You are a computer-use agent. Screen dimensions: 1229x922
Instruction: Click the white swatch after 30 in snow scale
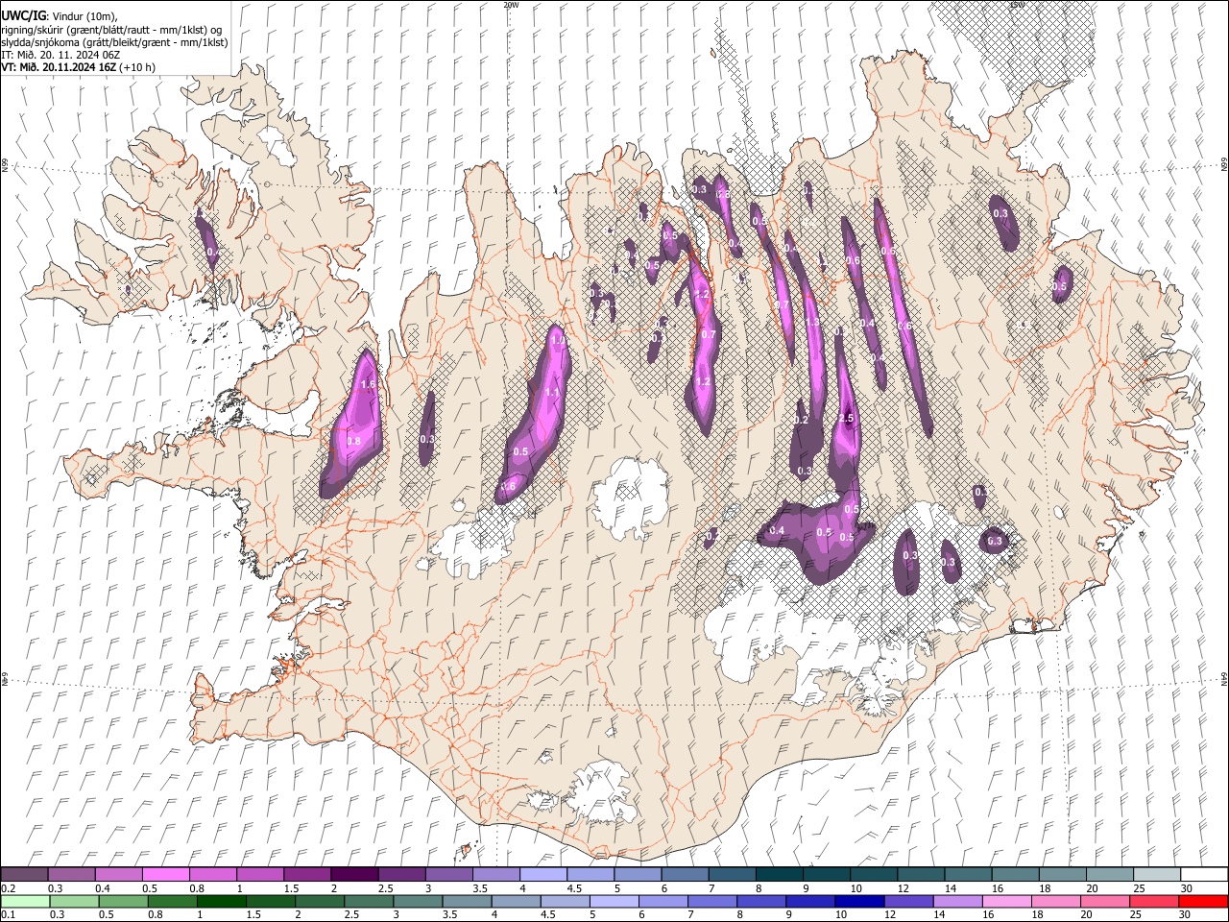[x=1202, y=874]
